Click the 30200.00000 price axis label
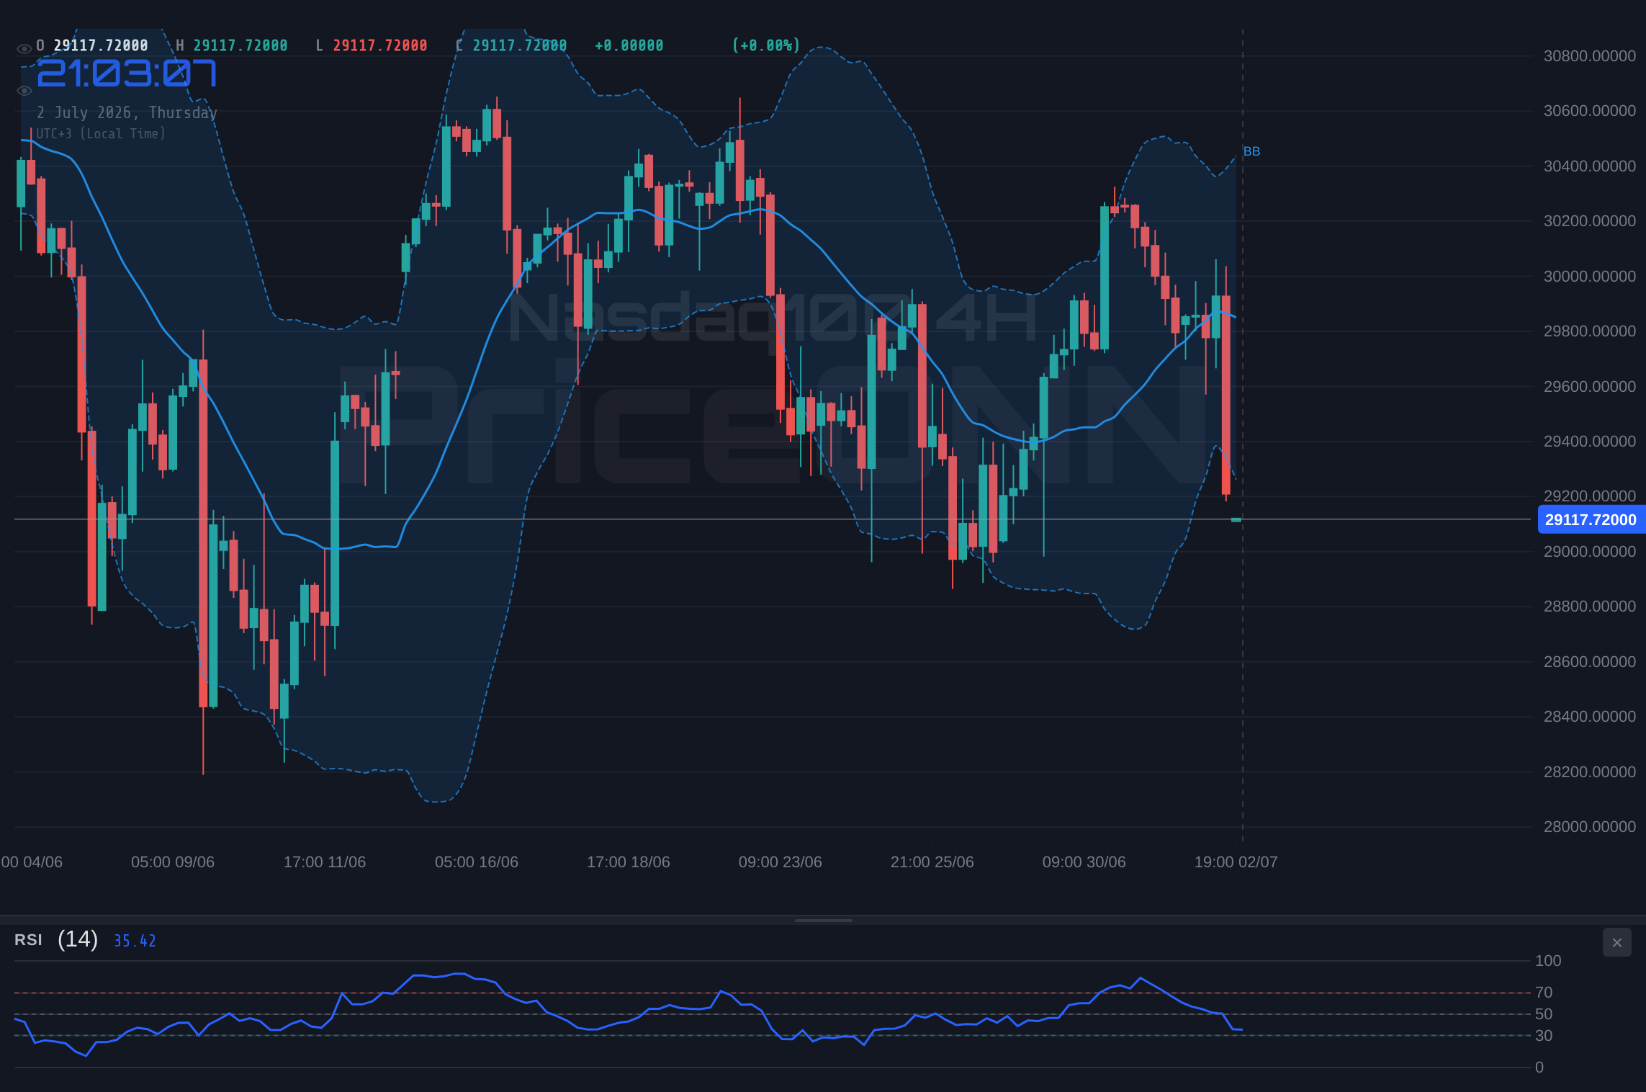 1589,221
